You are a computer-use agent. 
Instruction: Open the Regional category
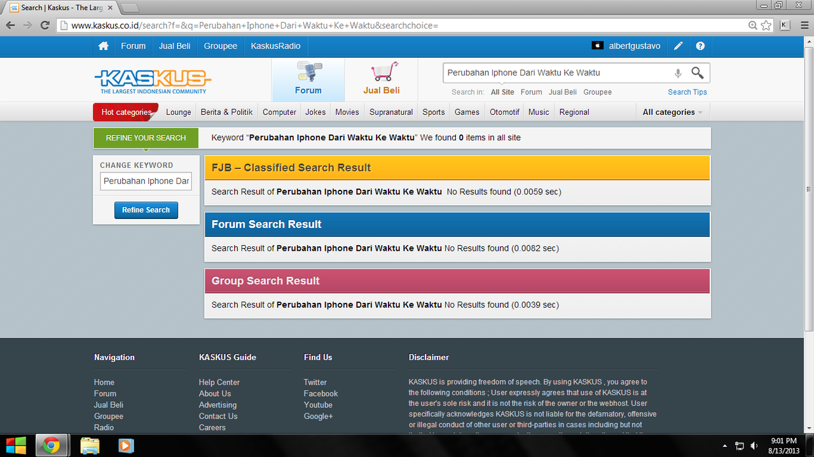click(x=574, y=112)
